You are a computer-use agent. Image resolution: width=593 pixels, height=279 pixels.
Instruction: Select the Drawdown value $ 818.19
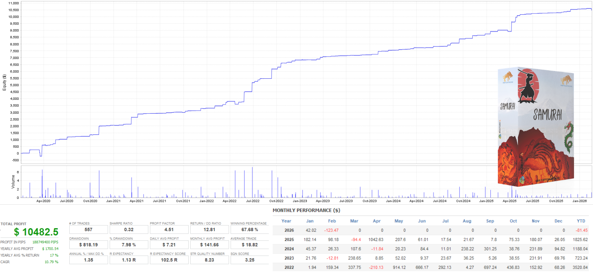(88, 245)
